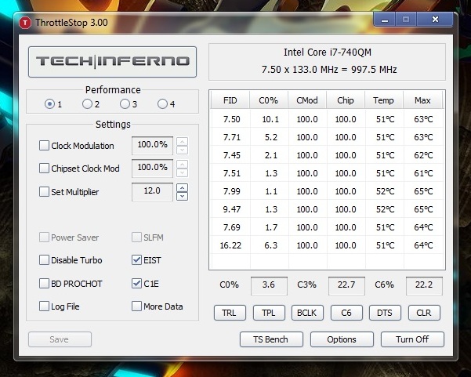Click the Intel Core i7-740QM text

(328, 53)
